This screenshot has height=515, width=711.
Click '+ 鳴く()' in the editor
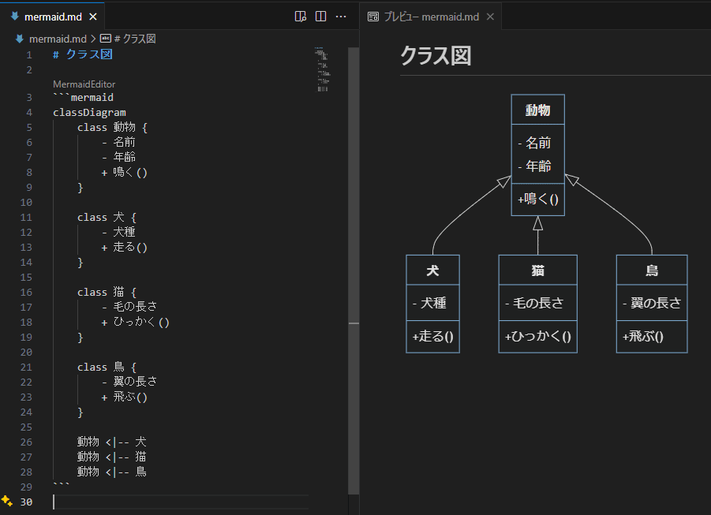[124, 172]
